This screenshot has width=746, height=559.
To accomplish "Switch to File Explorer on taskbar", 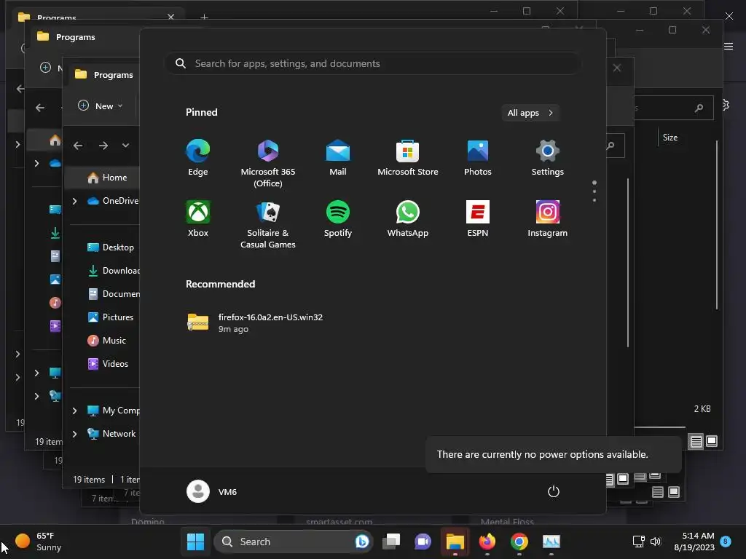I will (455, 542).
